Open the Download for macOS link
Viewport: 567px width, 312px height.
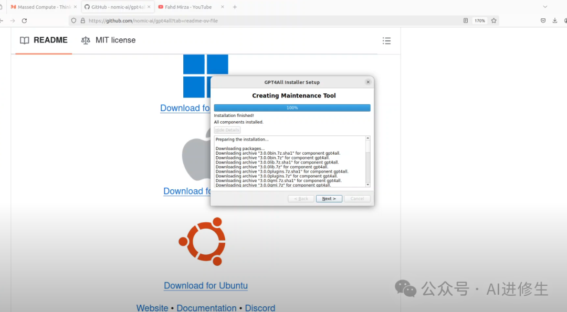(187, 191)
